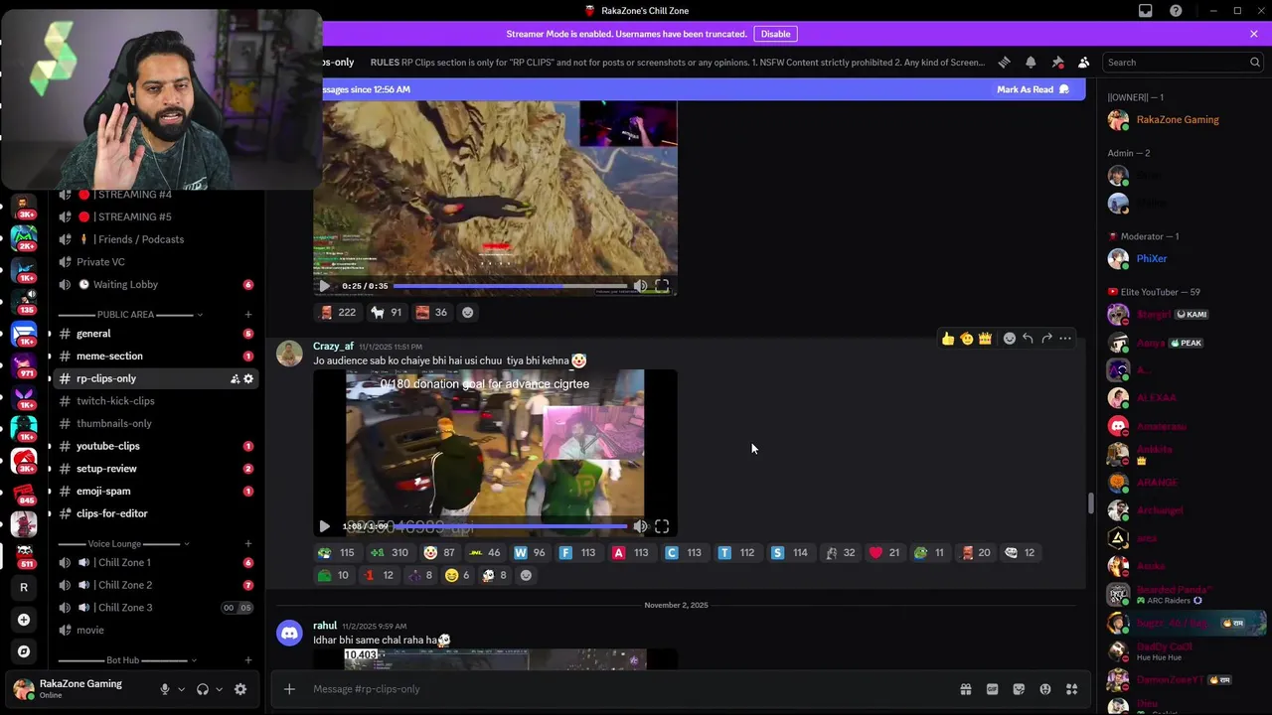Seek the Crazy_af video progress bar
The image size is (1272, 715).
[510, 526]
